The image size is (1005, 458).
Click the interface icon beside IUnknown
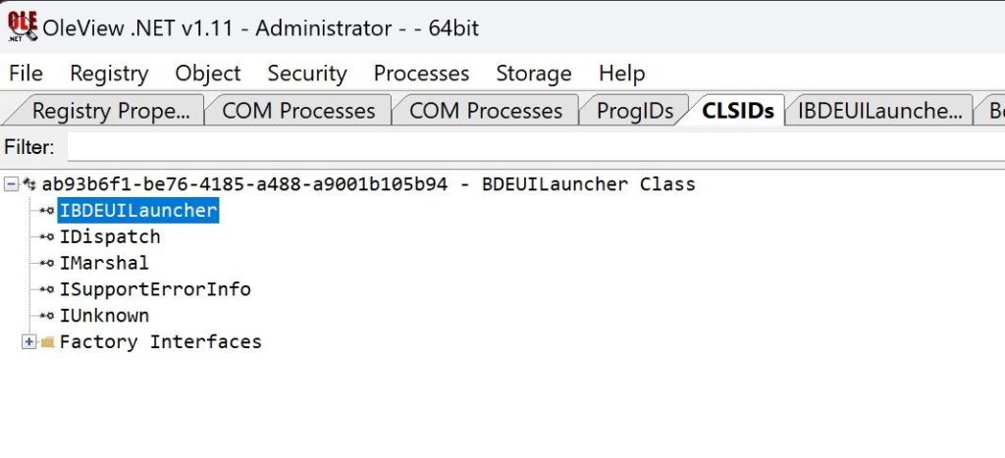[46, 317]
